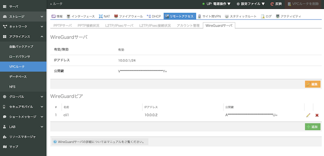Click the 反映 button

click(x=276, y=4)
